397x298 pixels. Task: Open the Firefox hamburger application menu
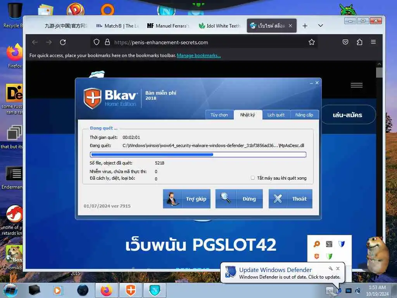point(373,42)
